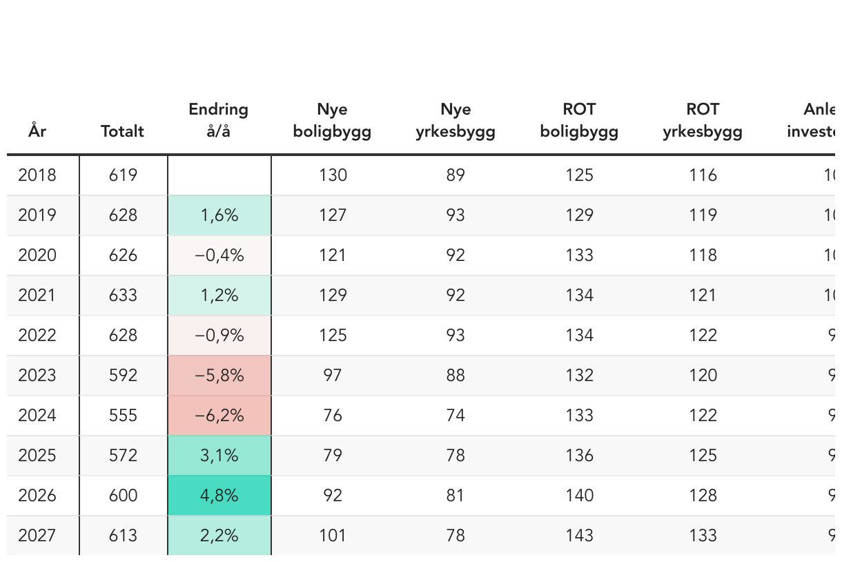The width and height of the screenshot is (842, 562).
Task: Select the "Endring å/å" column header
Action: tap(219, 119)
